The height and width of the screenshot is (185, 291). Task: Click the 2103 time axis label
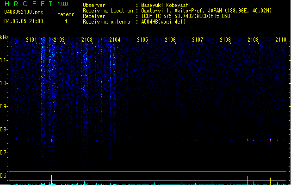click(x=87, y=40)
